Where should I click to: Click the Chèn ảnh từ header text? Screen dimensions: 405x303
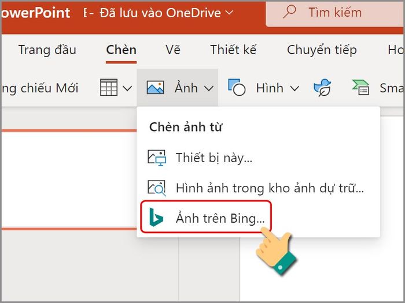click(x=186, y=127)
